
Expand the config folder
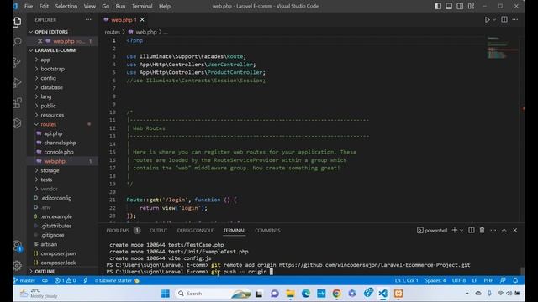(48, 78)
